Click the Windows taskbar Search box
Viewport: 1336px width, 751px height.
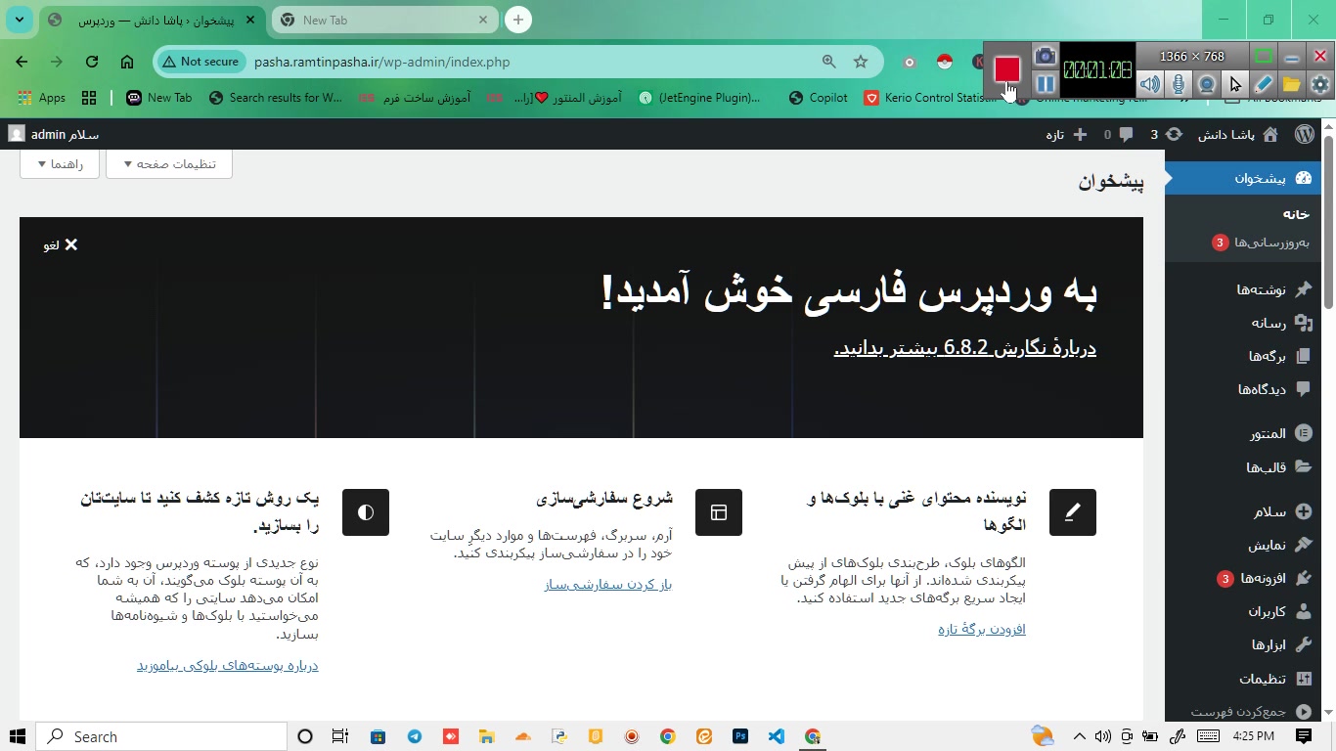click(x=162, y=736)
